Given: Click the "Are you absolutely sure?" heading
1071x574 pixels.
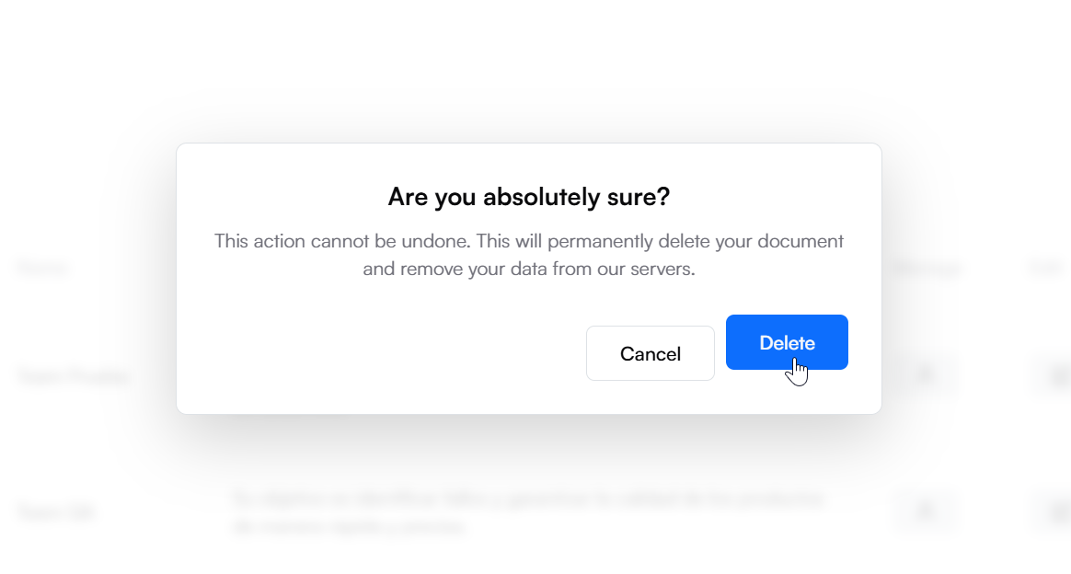Looking at the screenshot, I should 528,196.
